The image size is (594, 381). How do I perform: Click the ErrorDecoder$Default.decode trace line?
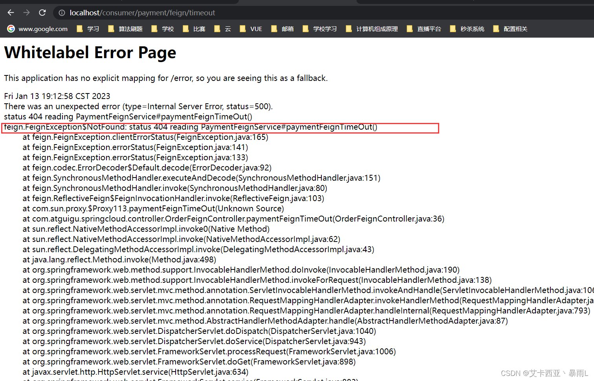[147, 168]
